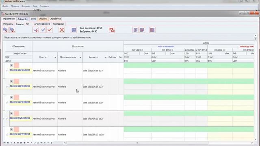
Task: Click the blue square icon beside item count
Action: 74,30
